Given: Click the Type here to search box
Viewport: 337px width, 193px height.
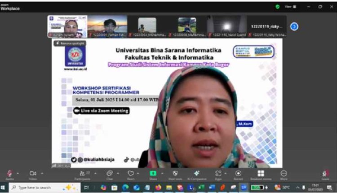Looking at the screenshot, I should 44,188.
